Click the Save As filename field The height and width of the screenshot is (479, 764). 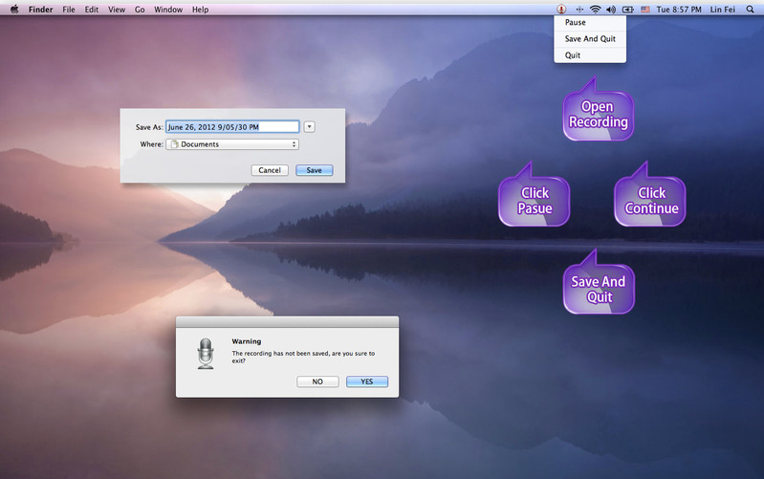(232, 126)
